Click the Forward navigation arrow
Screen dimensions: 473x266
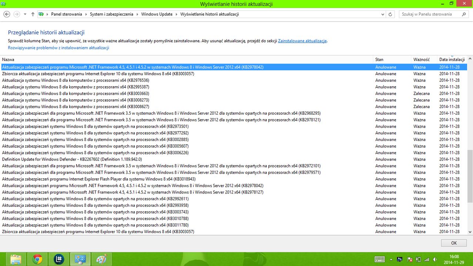click(16, 14)
